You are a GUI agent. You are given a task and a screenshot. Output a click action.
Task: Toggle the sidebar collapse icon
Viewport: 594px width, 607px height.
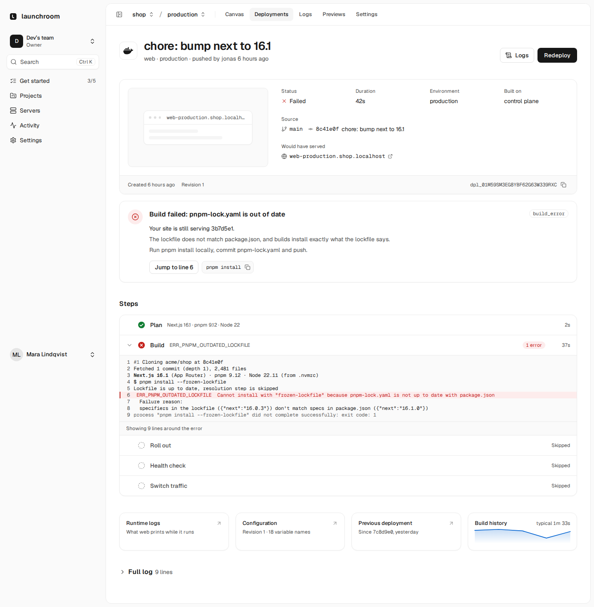pyautogui.click(x=119, y=14)
